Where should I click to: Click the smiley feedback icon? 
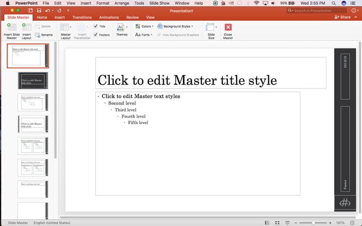click(354, 11)
